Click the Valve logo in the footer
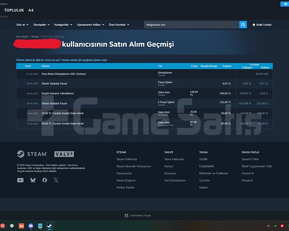The image size is (289, 231). [x=64, y=154]
